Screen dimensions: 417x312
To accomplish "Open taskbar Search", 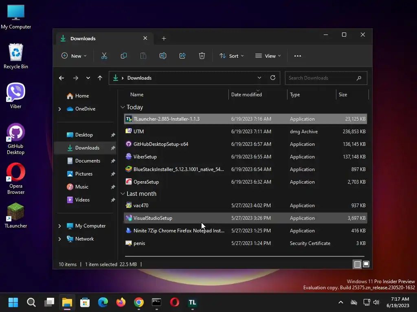I will [31, 302].
